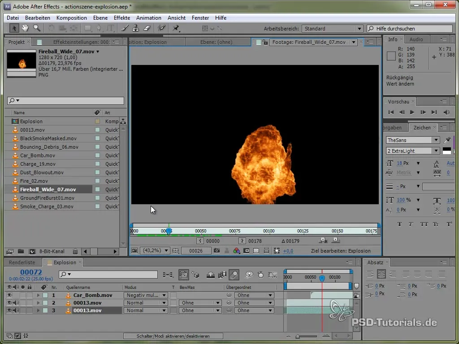Click the Brainstorm lightbulb icon
The height and width of the screenshot is (344, 459).
(249, 275)
